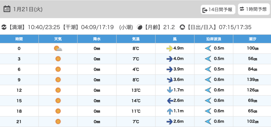Click the upward wind arrow for 1.1m
Screen dimensions: 271x127
pos(170,111)
